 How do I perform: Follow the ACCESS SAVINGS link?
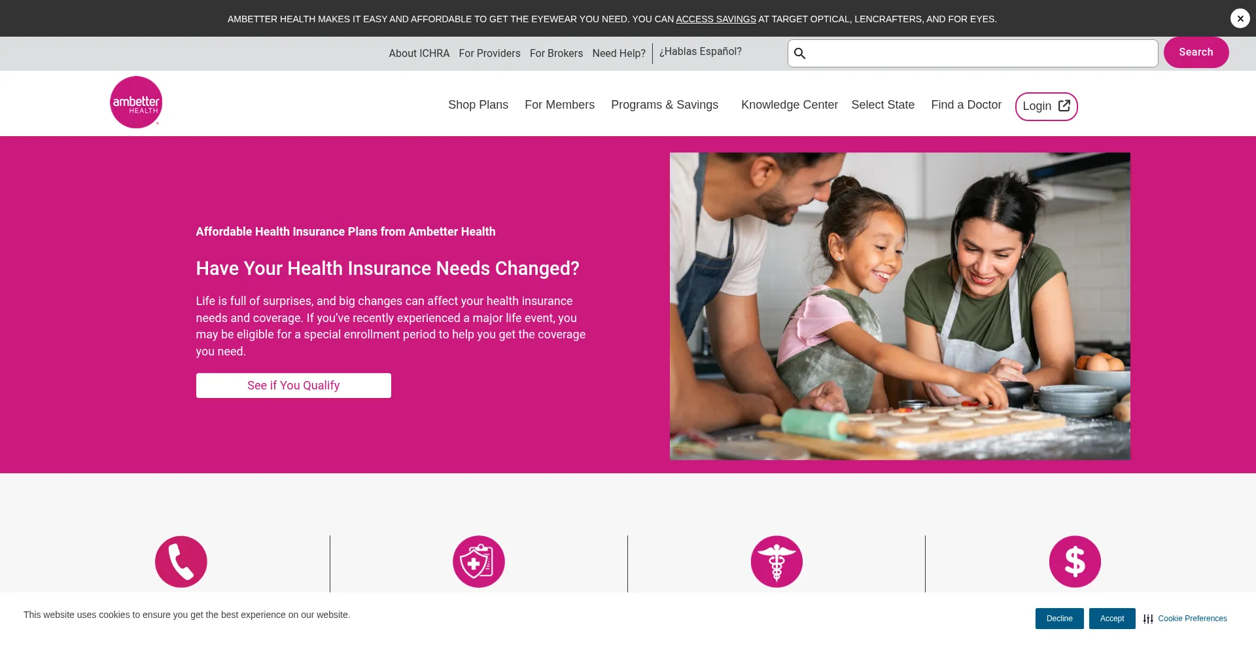[x=716, y=19]
